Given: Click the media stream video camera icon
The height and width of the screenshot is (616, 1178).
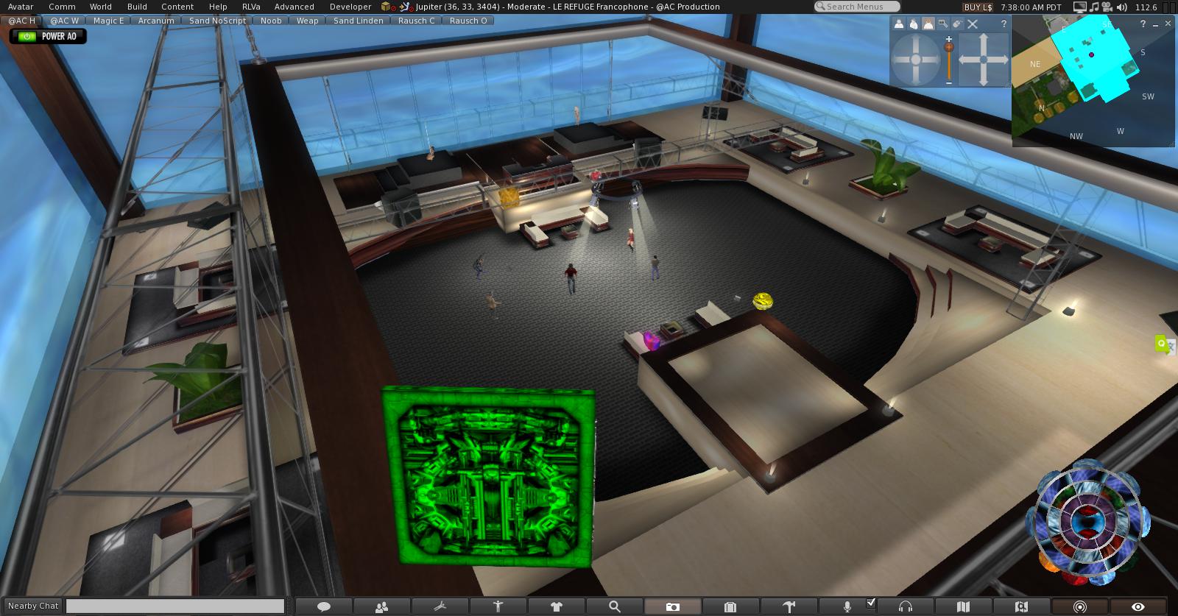Looking at the screenshot, I should pos(1108,7).
